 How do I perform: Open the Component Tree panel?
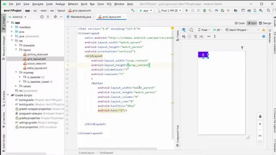[178, 136]
